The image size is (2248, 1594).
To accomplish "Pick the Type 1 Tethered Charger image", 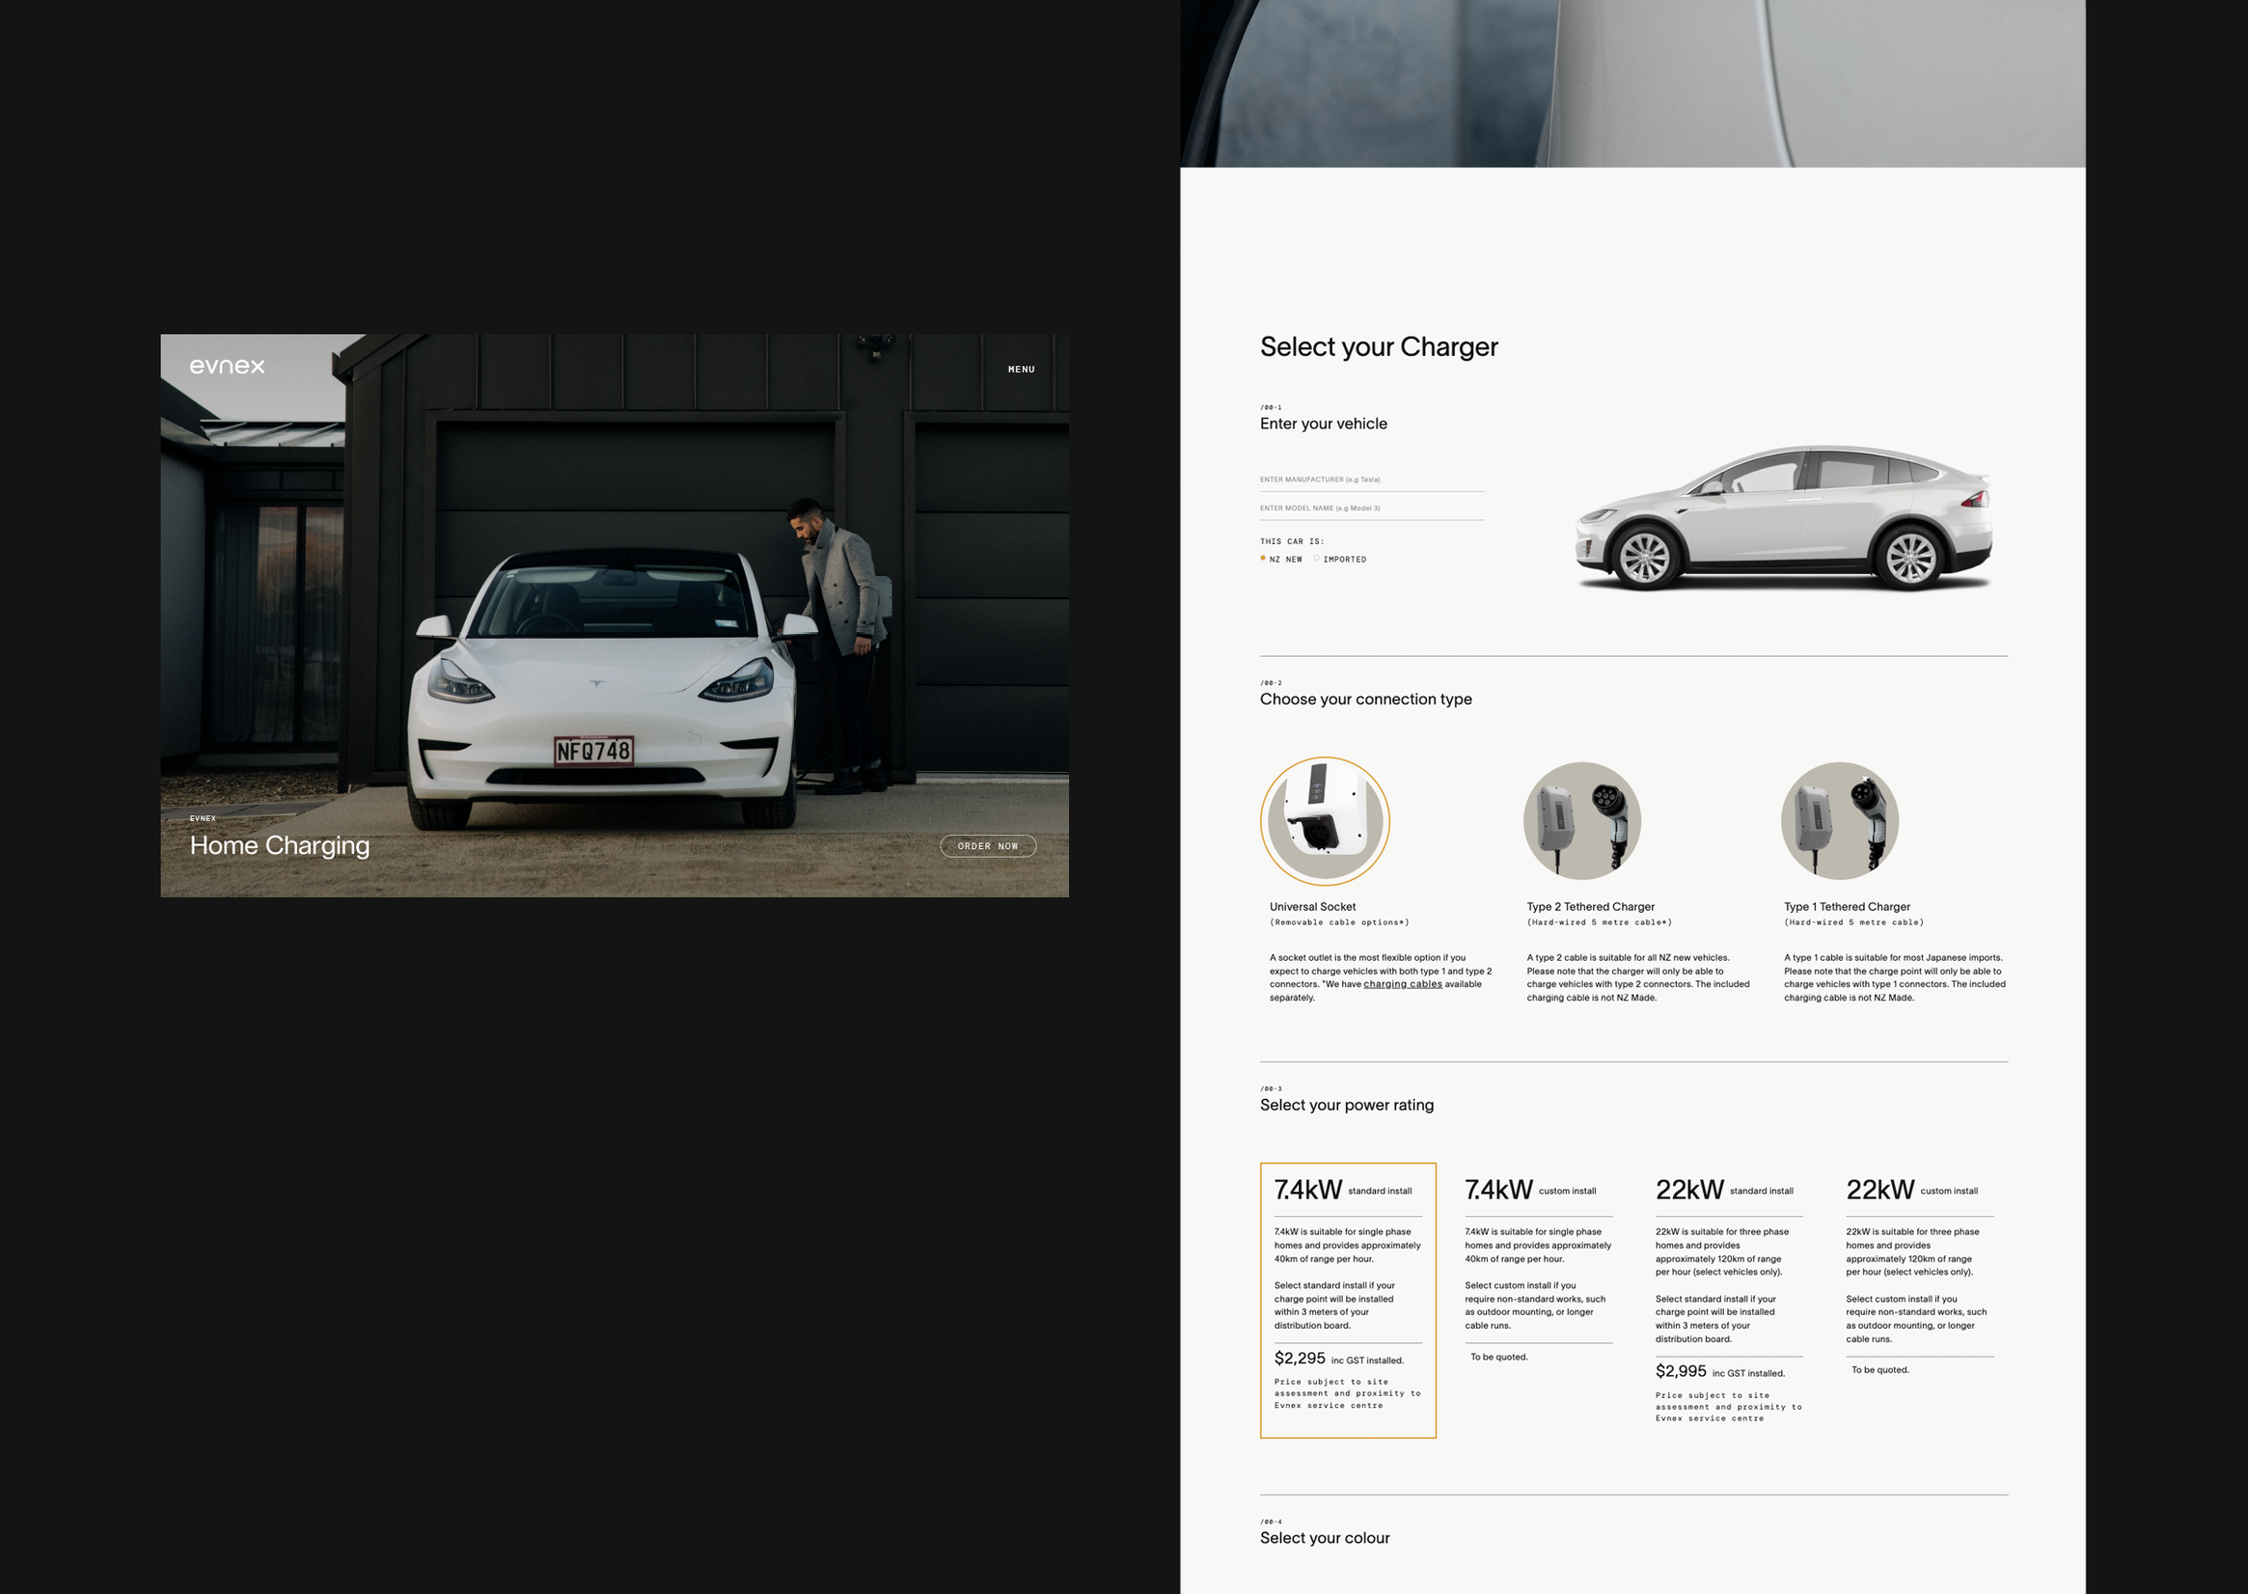I will 1839,820.
